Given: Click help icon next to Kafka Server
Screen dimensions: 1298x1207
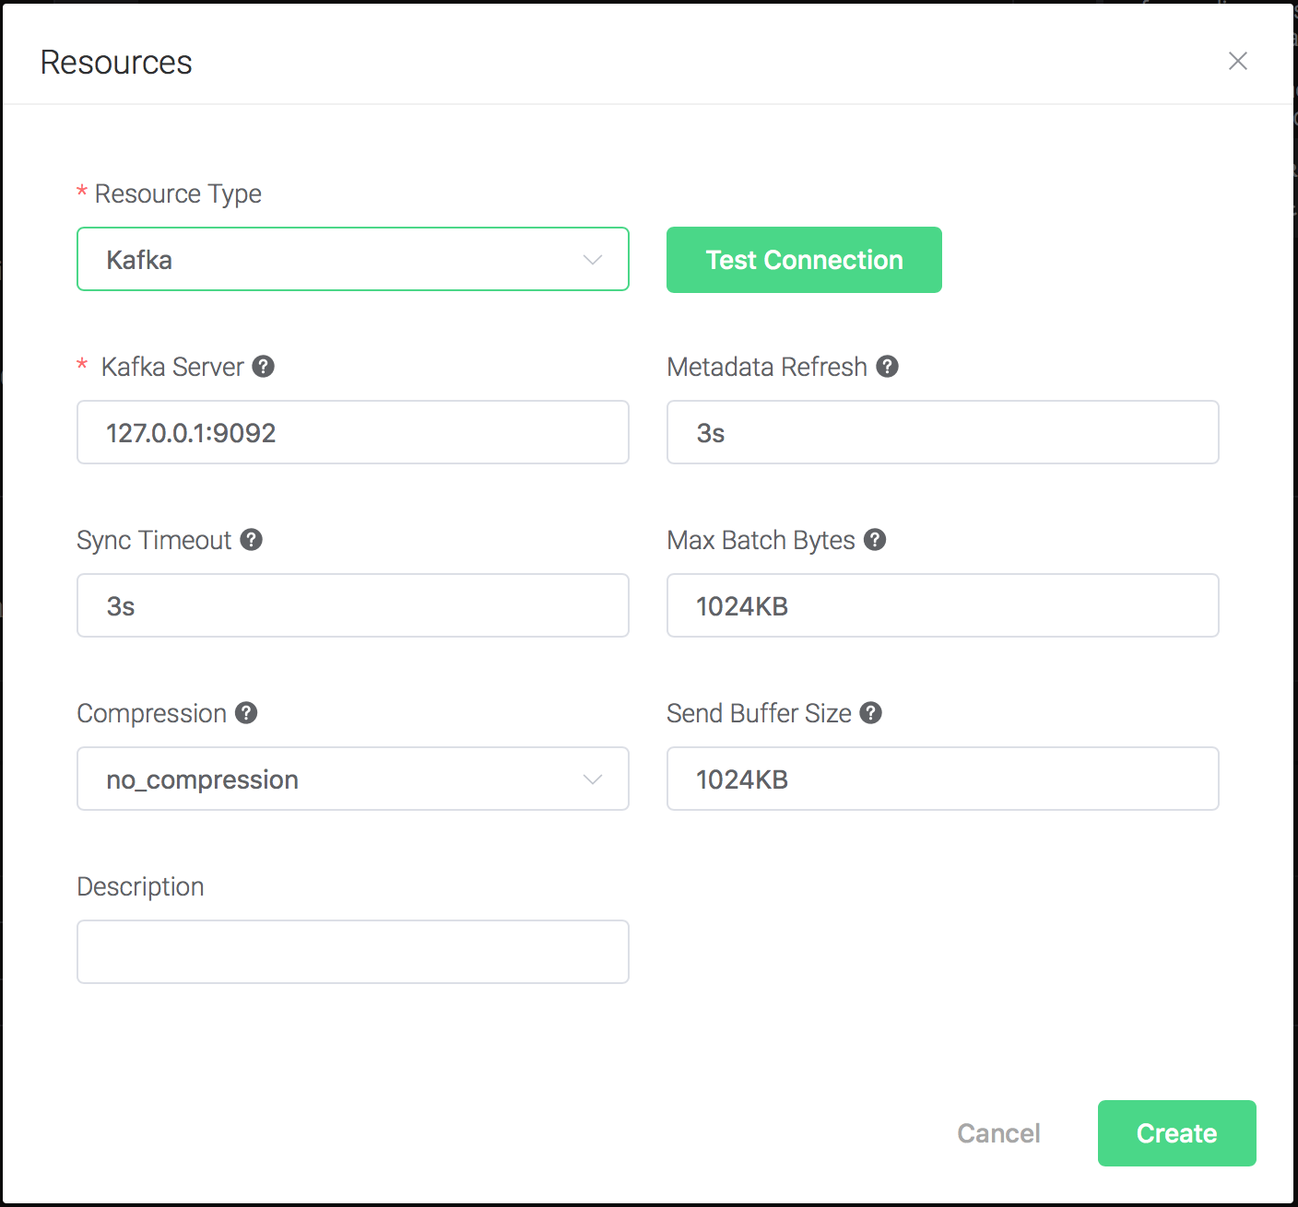Looking at the screenshot, I should tap(264, 367).
